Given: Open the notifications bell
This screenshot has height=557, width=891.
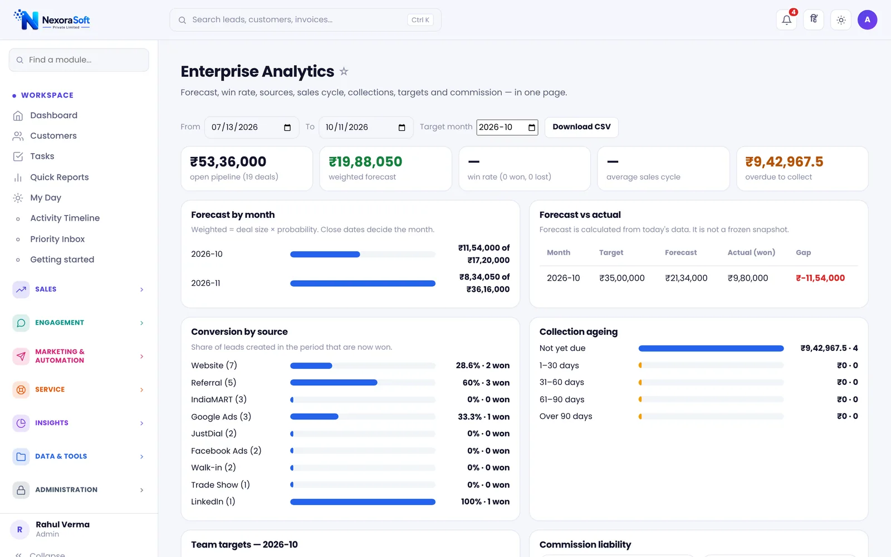Looking at the screenshot, I should click(x=786, y=20).
